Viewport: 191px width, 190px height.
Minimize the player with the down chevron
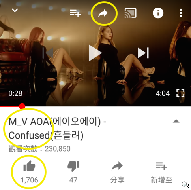pyautogui.click(x=15, y=10)
